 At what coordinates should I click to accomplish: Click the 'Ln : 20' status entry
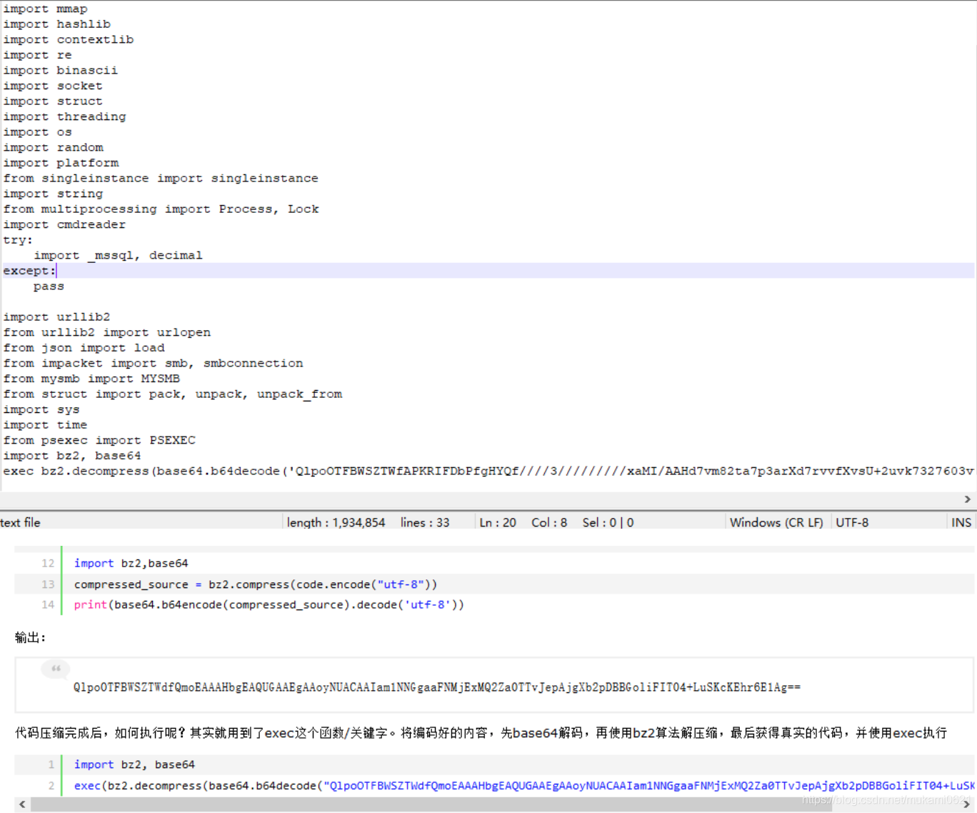click(498, 522)
